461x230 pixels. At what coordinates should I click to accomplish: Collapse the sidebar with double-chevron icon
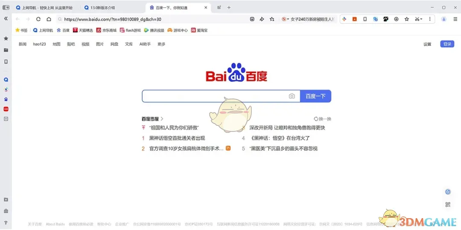[6, 18]
